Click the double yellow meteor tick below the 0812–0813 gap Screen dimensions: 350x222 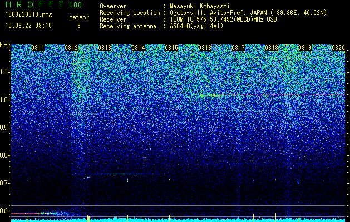pos(88,219)
